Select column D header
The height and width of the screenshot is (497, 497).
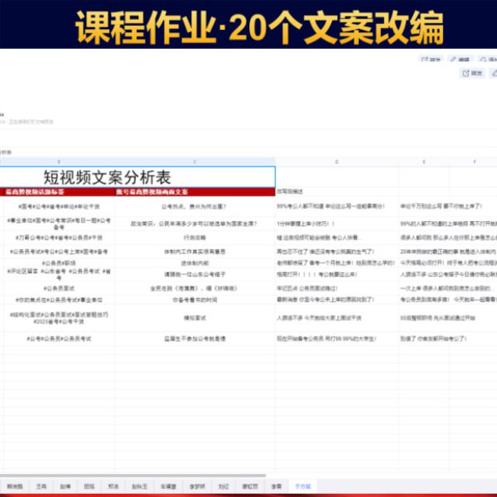click(336, 162)
